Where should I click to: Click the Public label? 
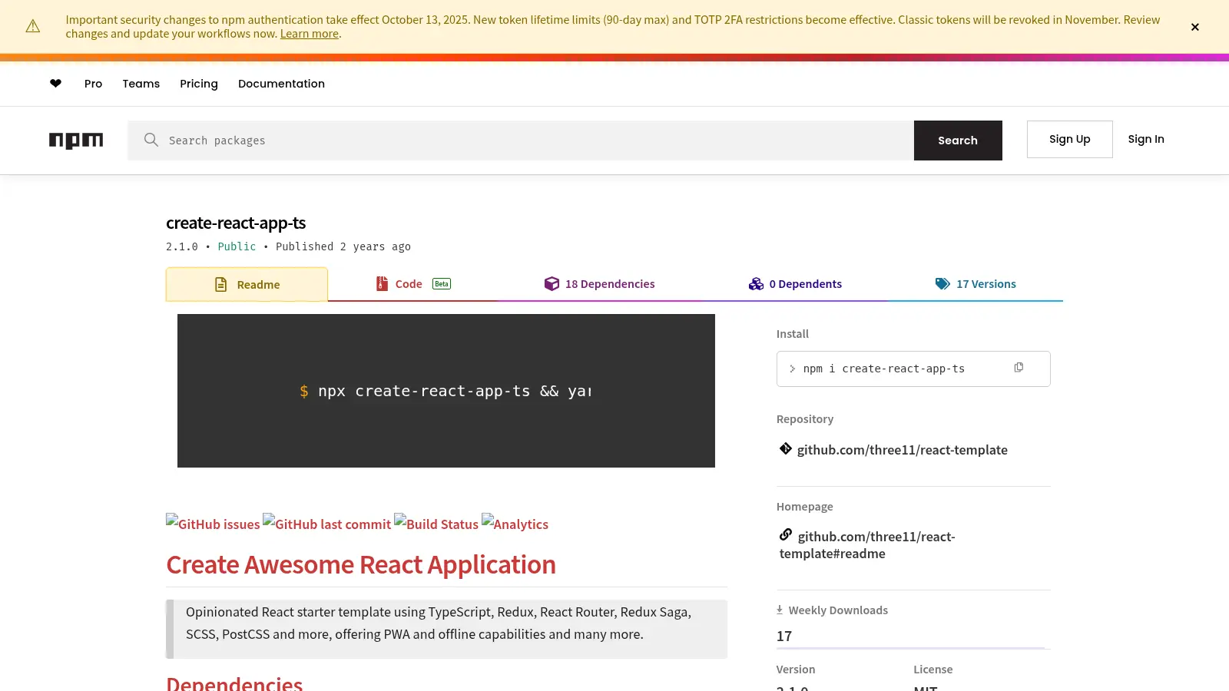point(237,246)
